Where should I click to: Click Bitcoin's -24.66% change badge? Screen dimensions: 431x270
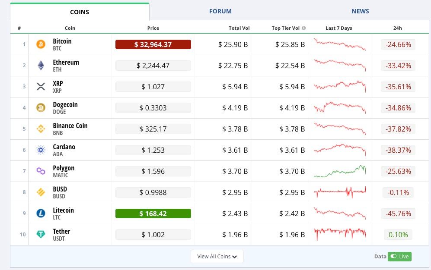point(398,44)
